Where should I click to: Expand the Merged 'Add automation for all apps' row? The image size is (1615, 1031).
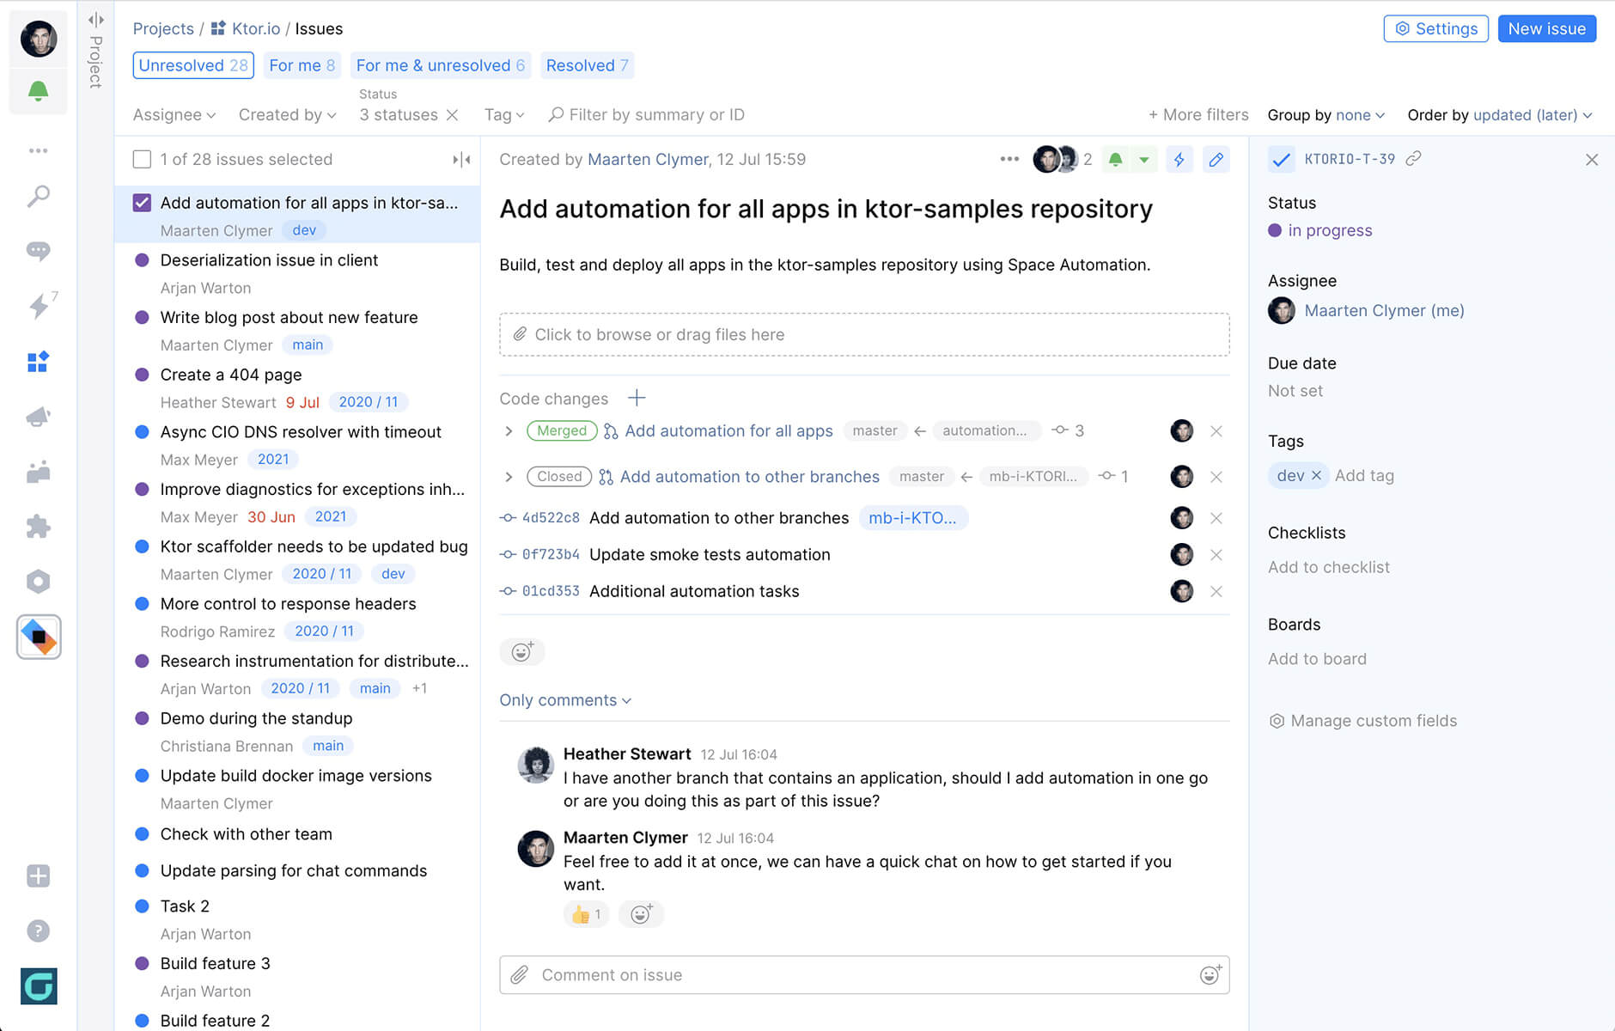[509, 430]
